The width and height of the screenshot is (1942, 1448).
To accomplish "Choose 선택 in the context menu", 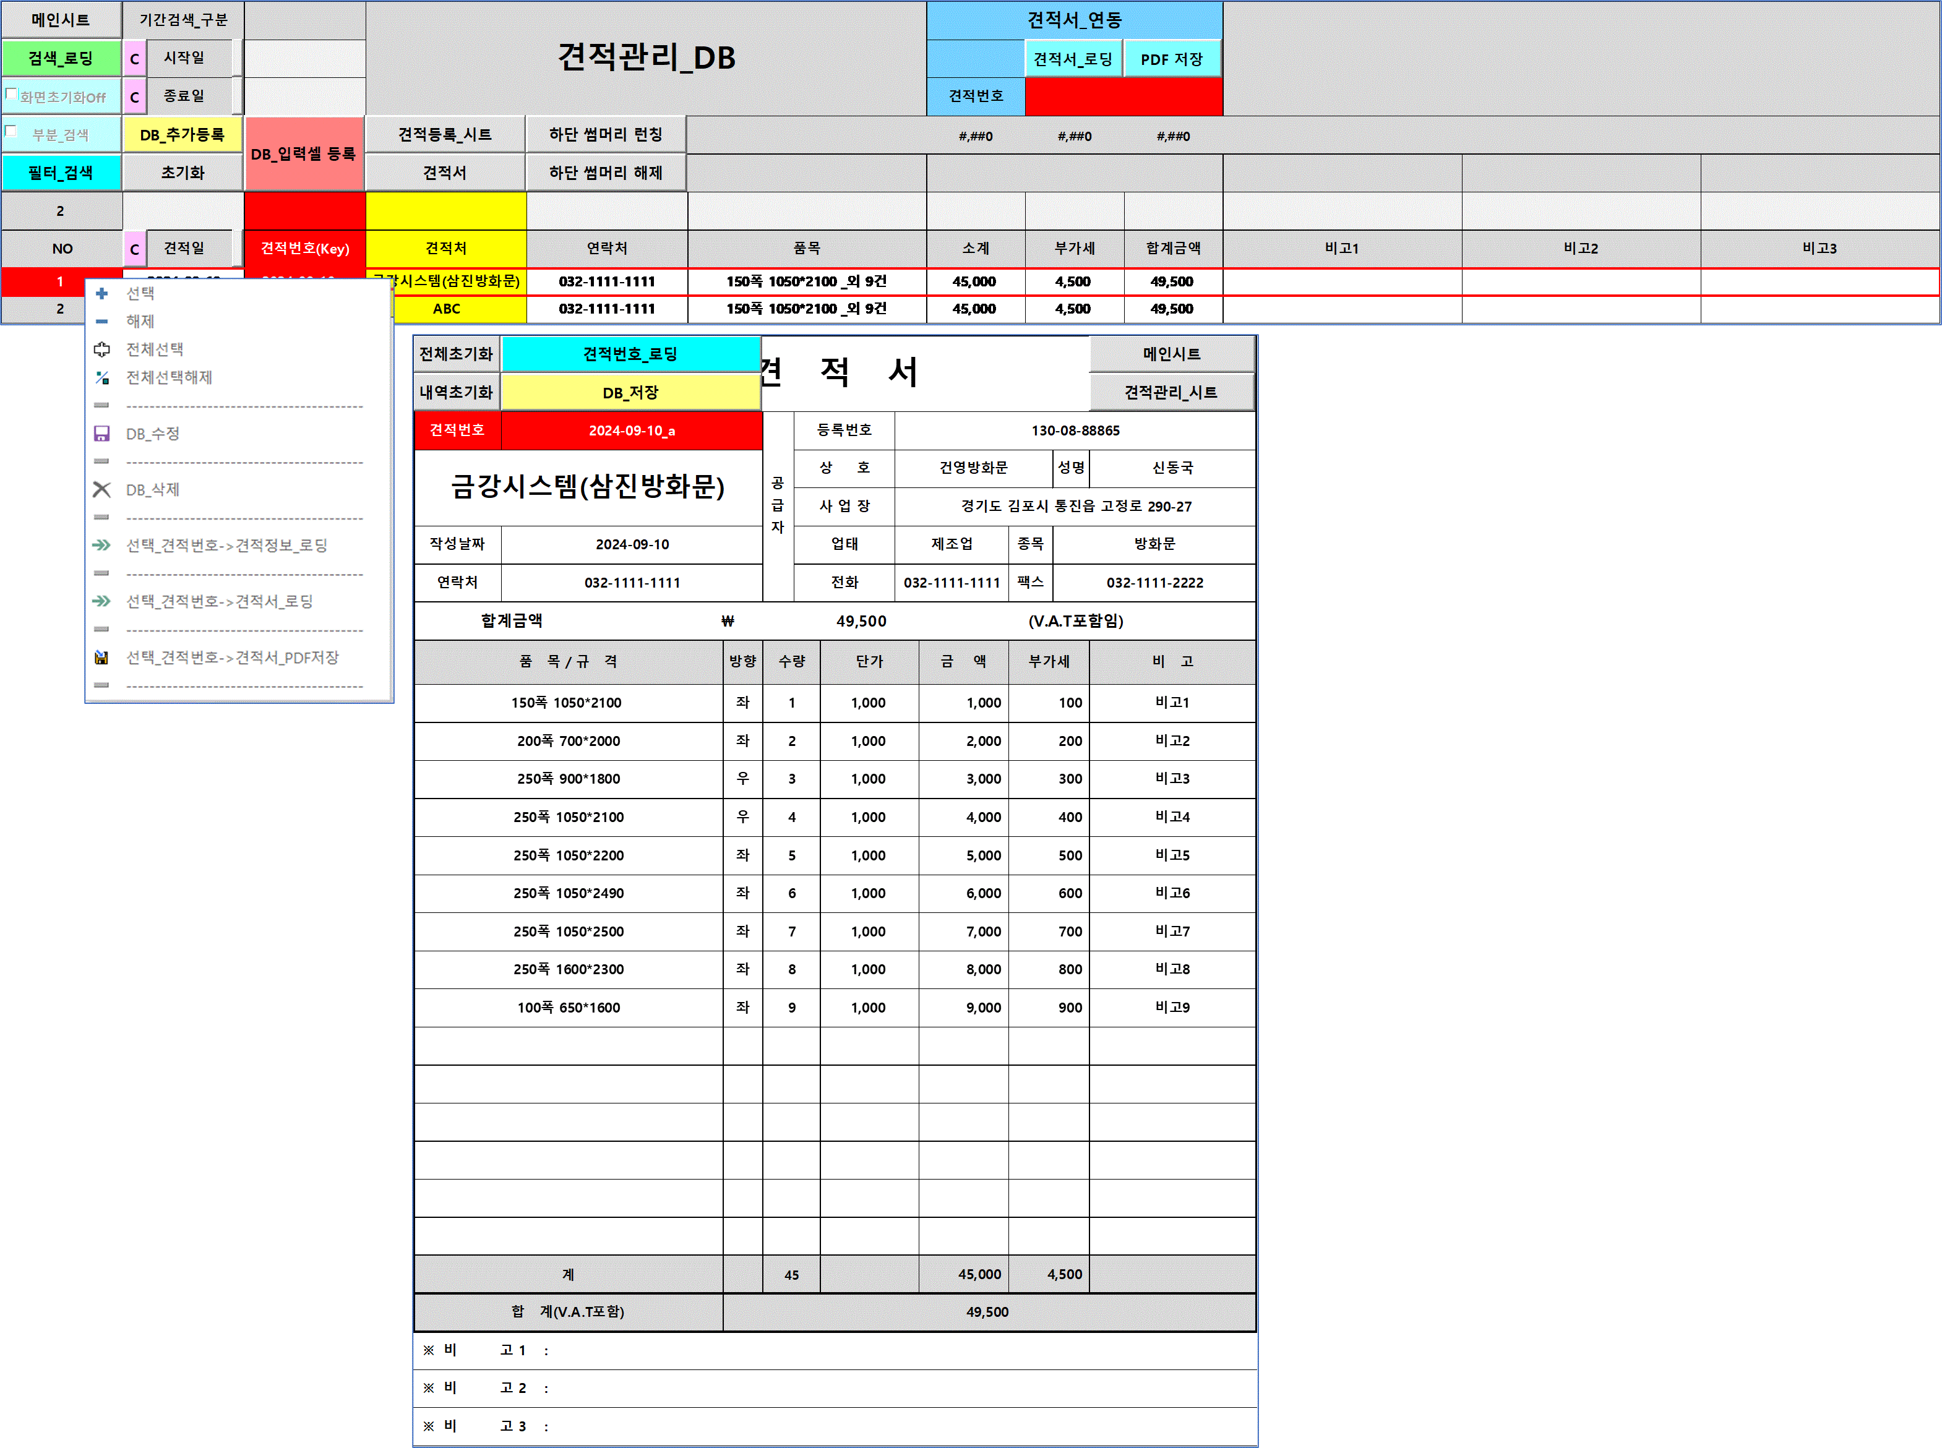I will [140, 294].
